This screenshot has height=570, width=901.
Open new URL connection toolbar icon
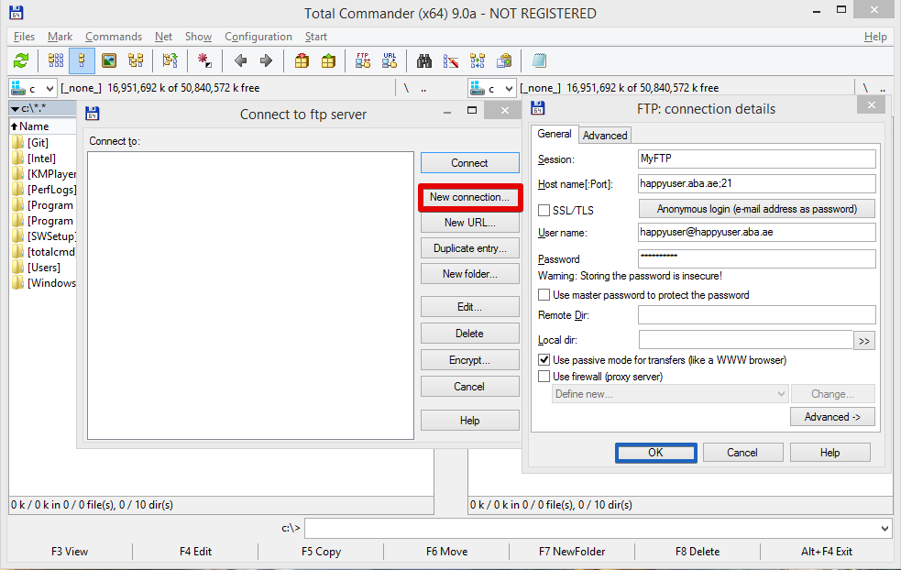click(x=390, y=60)
